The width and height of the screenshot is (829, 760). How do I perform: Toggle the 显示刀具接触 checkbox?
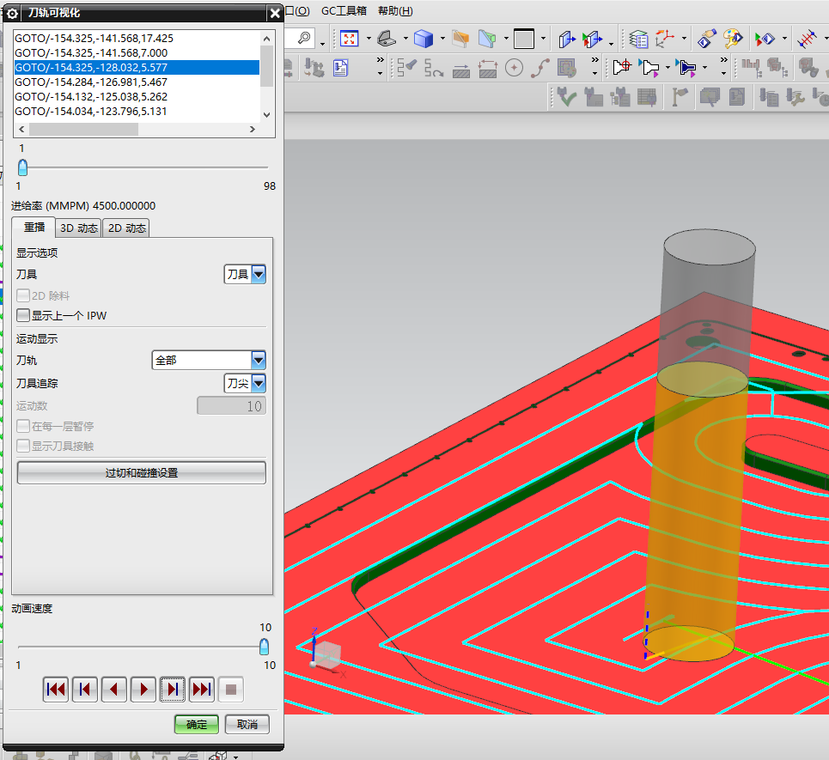pyautogui.click(x=23, y=446)
